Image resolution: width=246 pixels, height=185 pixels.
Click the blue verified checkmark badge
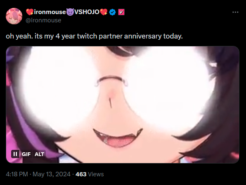point(112,12)
